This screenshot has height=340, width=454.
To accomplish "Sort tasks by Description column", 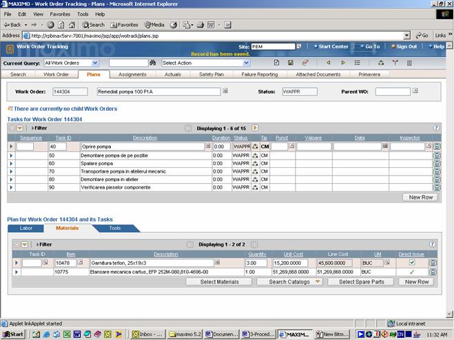I will 145,138.
